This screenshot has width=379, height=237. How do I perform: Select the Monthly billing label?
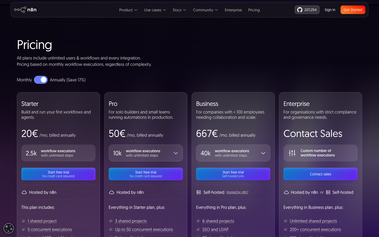click(x=24, y=80)
